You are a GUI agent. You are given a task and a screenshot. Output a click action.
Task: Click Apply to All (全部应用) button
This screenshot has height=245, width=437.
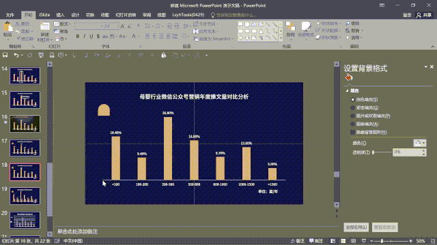point(356,227)
